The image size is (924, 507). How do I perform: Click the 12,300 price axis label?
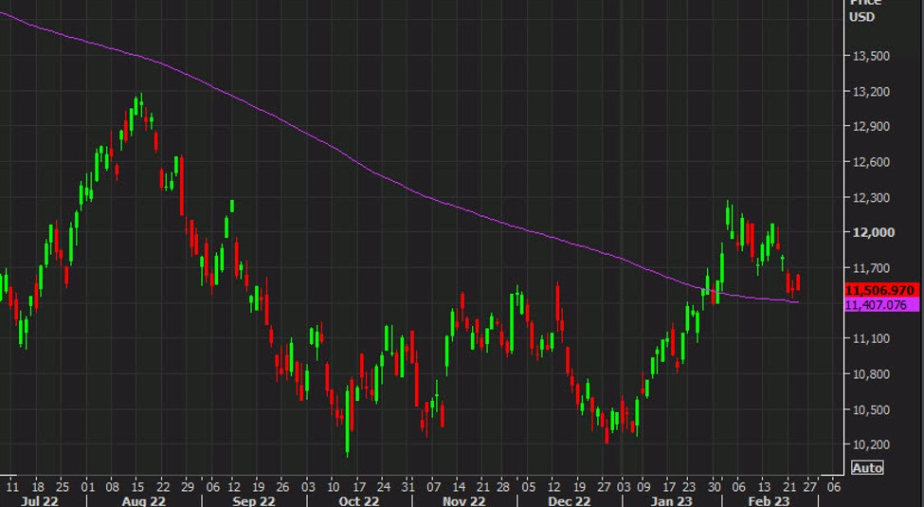[871, 197]
